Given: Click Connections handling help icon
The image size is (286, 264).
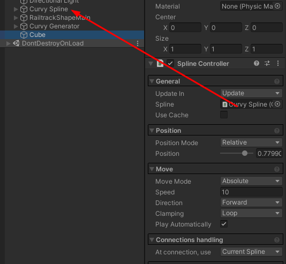Looking at the screenshot, I should click(277, 240).
